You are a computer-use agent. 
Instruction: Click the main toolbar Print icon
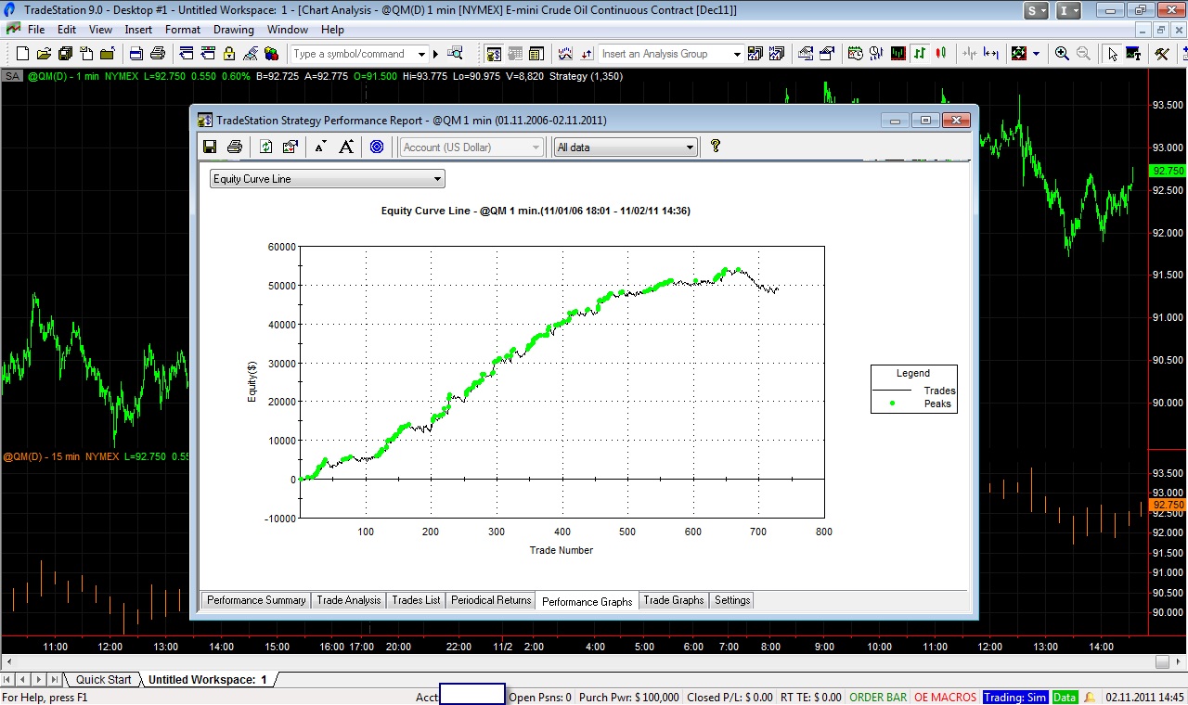click(x=158, y=54)
